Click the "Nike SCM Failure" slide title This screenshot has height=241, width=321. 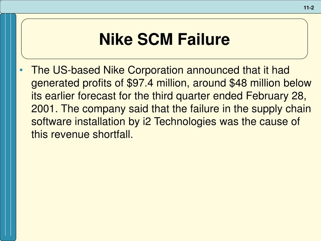[x=164, y=39]
